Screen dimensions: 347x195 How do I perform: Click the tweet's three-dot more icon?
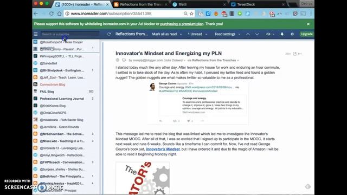point(202,121)
